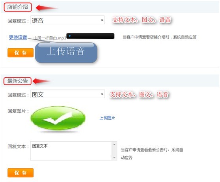Click the textarea scrollbar up arrow

pyautogui.click(x=114, y=144)
